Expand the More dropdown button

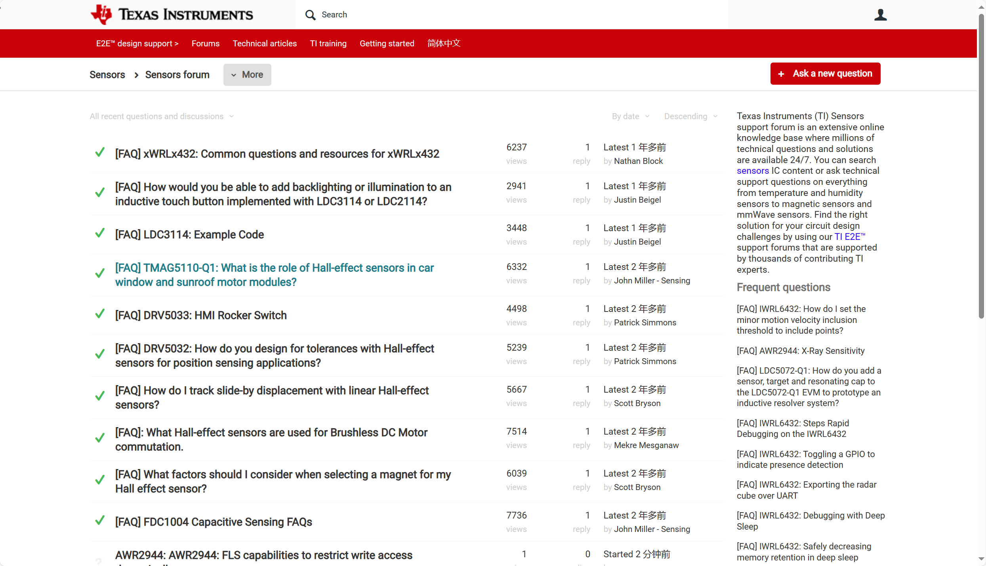point(247,75)
